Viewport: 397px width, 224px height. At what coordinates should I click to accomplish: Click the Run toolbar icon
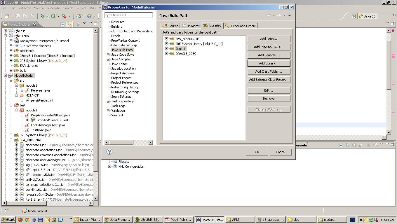53,16
